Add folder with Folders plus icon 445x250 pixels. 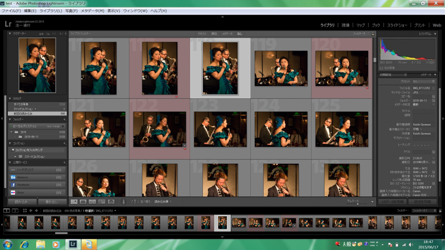point(65,119)
